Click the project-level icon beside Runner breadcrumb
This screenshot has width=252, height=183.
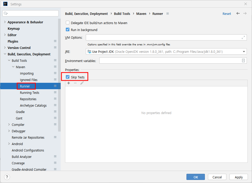(x=167, y=14)
